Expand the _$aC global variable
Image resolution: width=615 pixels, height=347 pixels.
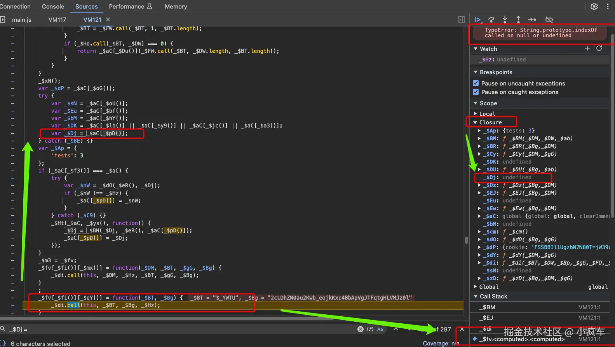click(x=479, y=216)
